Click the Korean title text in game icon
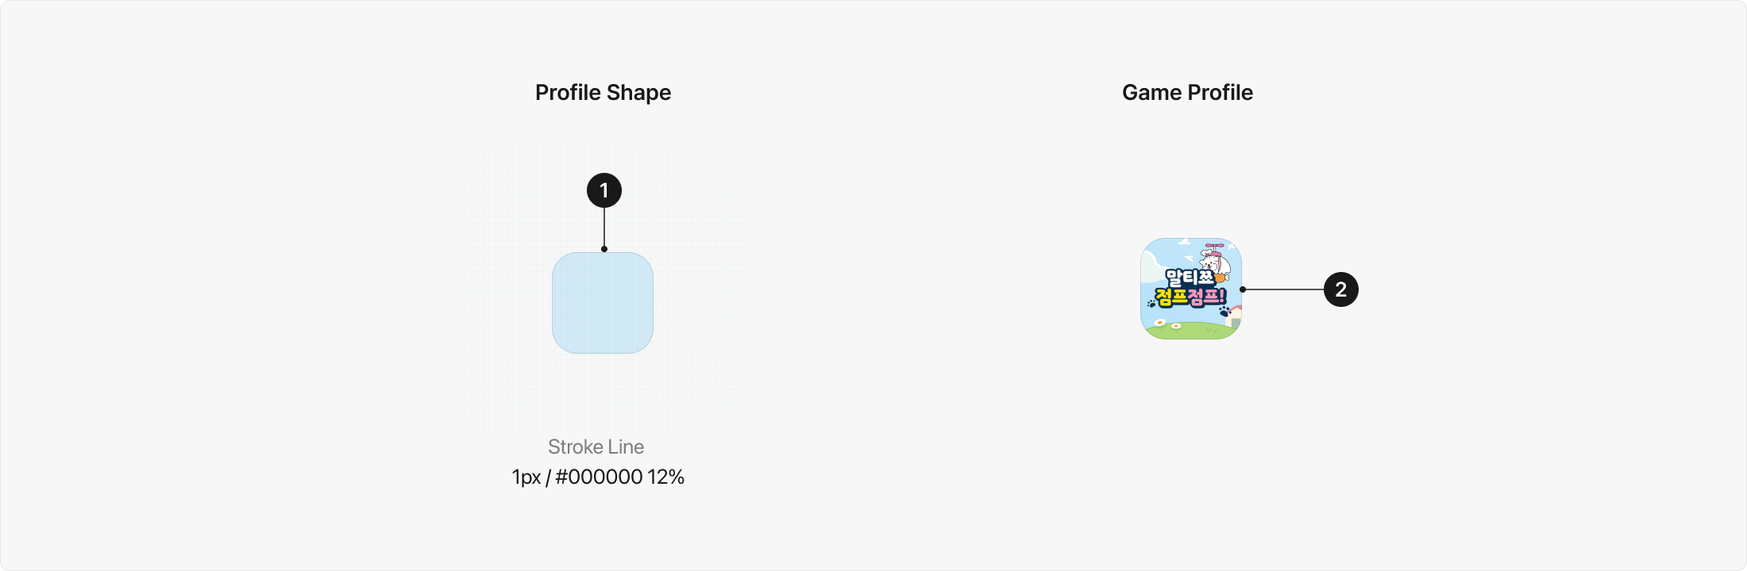This screenshot has width=1747, height=571. pos(1190,288)
